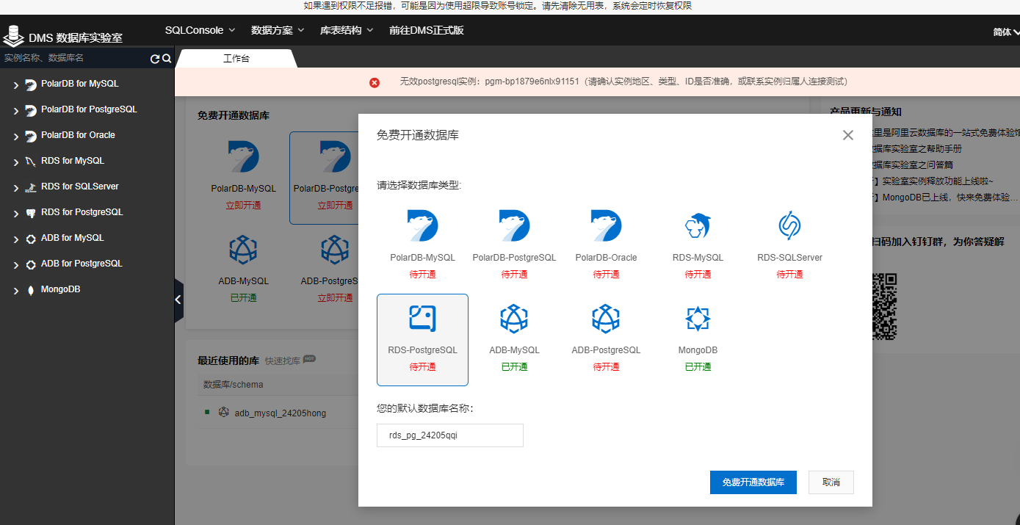Select RDS-SQLServer icon in dialog
The width and height of the screenshot is (1020, 525).
[x=789, y=225]
